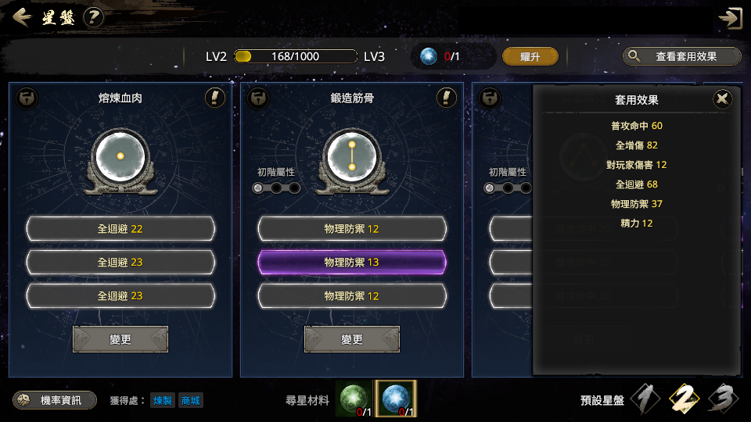Viewport: 751px width, 422px height.
Task: Switch to preset star chart 1
Action: tap(645, 398)
